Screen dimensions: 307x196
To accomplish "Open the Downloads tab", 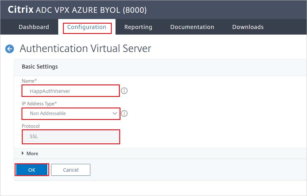I will 248,27.
